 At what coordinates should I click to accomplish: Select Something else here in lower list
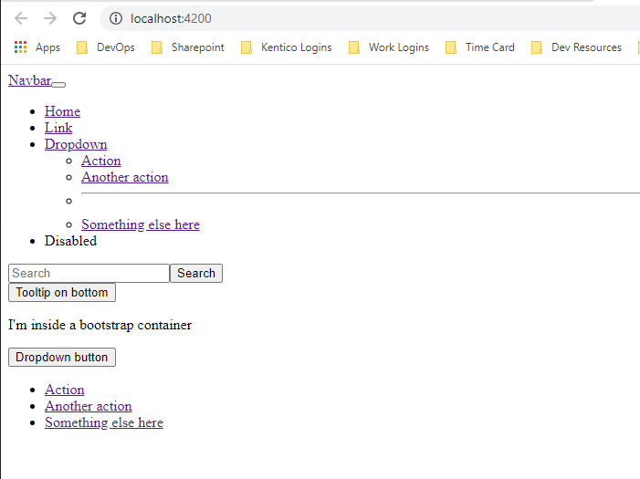point(104,422)
